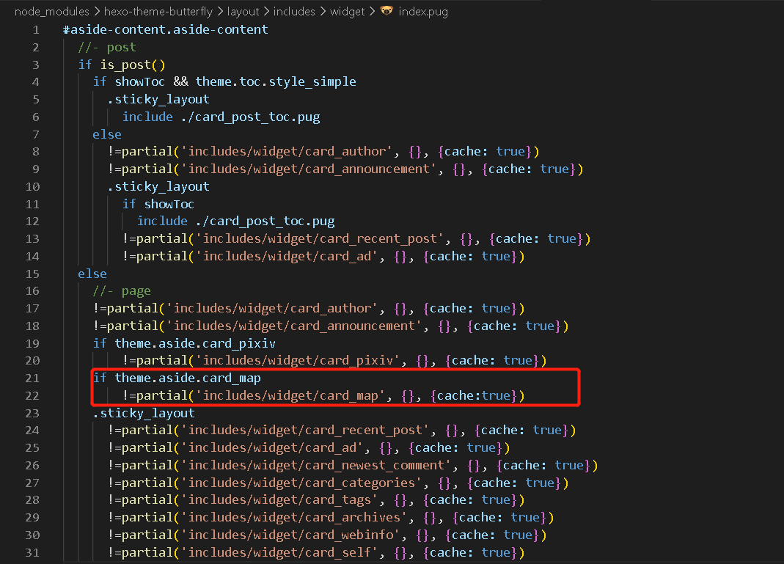Click the '//- post' comment
The height and width of the screenshot is (564, 784).
point(107,48)
